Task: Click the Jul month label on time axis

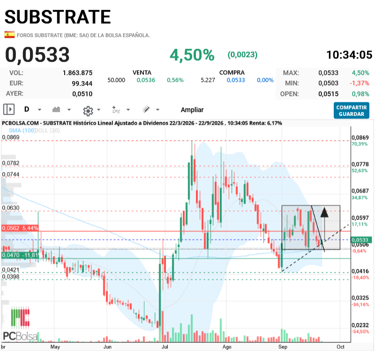Action: [165, 347]
